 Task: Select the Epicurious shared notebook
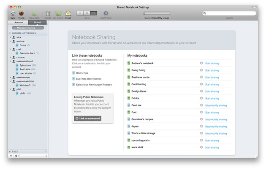[25, 65]
